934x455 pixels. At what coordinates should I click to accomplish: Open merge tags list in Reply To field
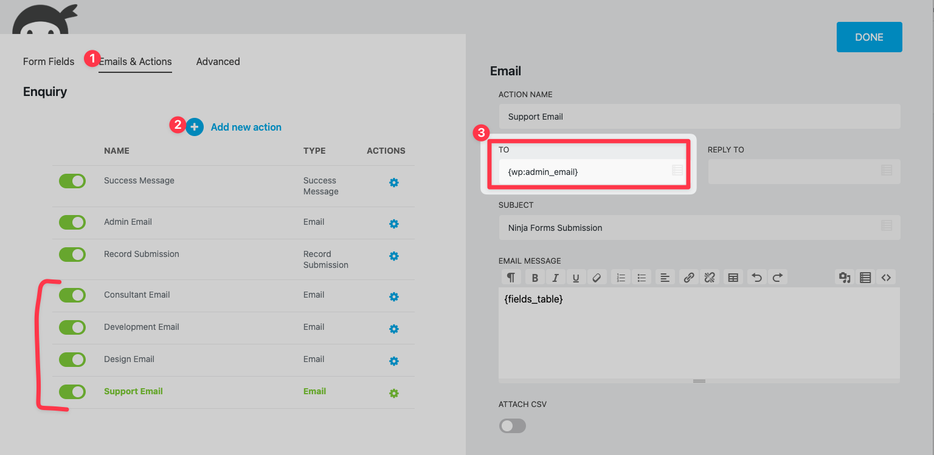click(x=887, y=171)
